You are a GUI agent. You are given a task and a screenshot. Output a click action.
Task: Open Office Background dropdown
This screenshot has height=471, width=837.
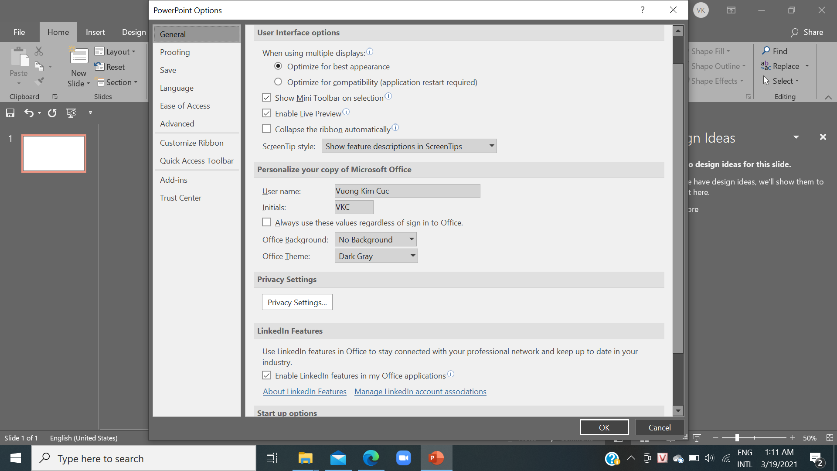[x=375, y=239]
